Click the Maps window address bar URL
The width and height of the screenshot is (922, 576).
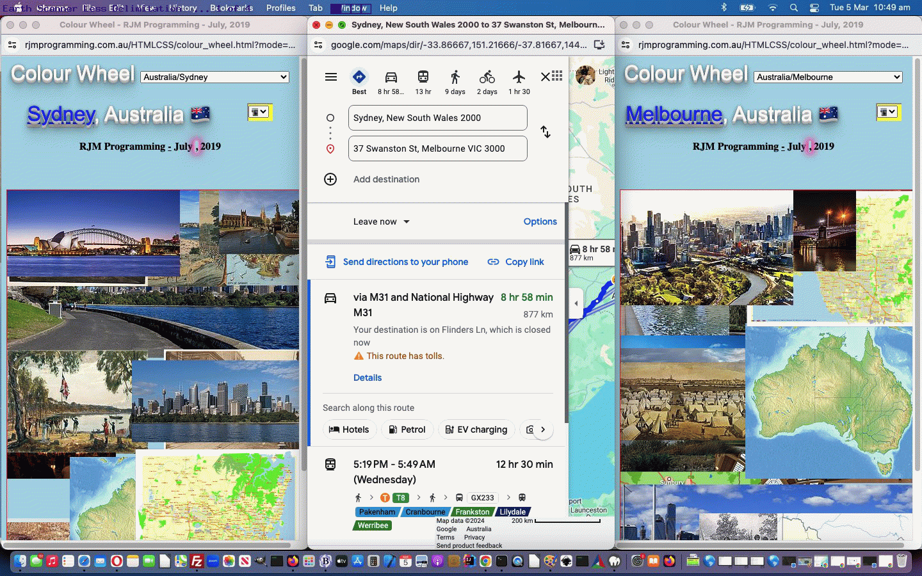pos(458,45)
